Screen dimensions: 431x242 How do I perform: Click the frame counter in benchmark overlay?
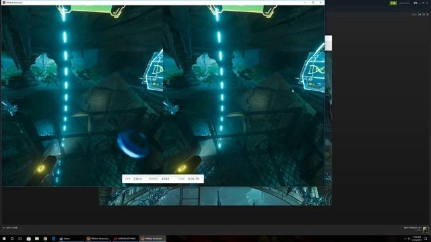click(x=159, y=179)
